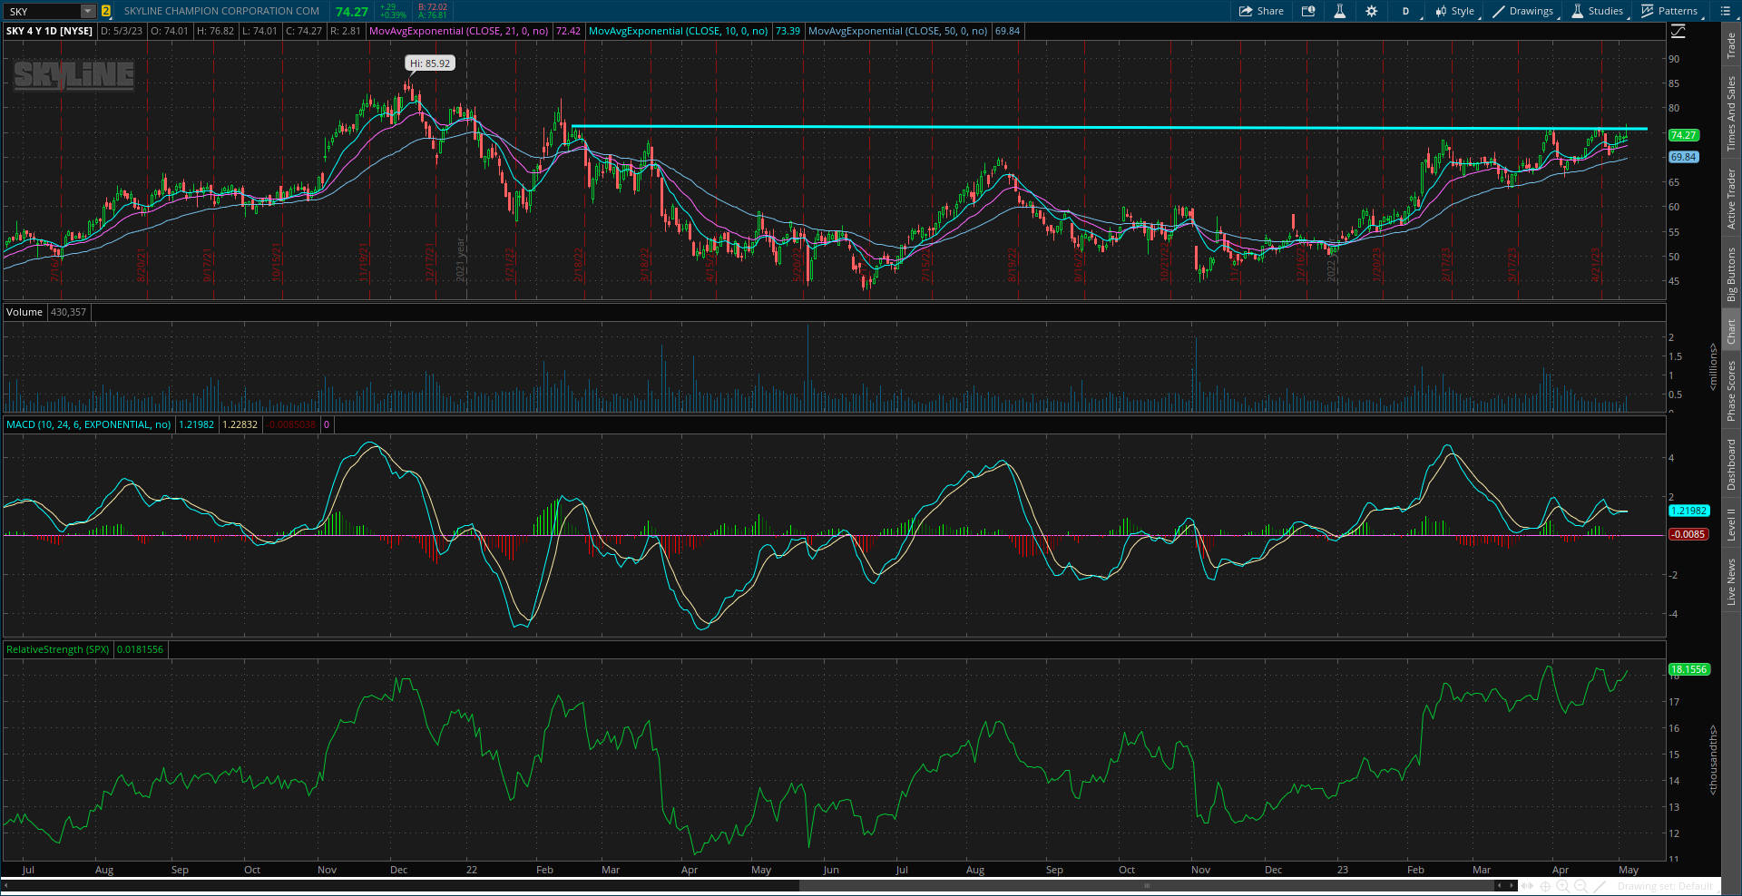Click the 1.21982 MACD axis tag
1742x896 pixels.
[x=1688, y=511]
